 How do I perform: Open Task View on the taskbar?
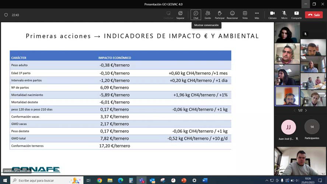click(x=88, y=180)
